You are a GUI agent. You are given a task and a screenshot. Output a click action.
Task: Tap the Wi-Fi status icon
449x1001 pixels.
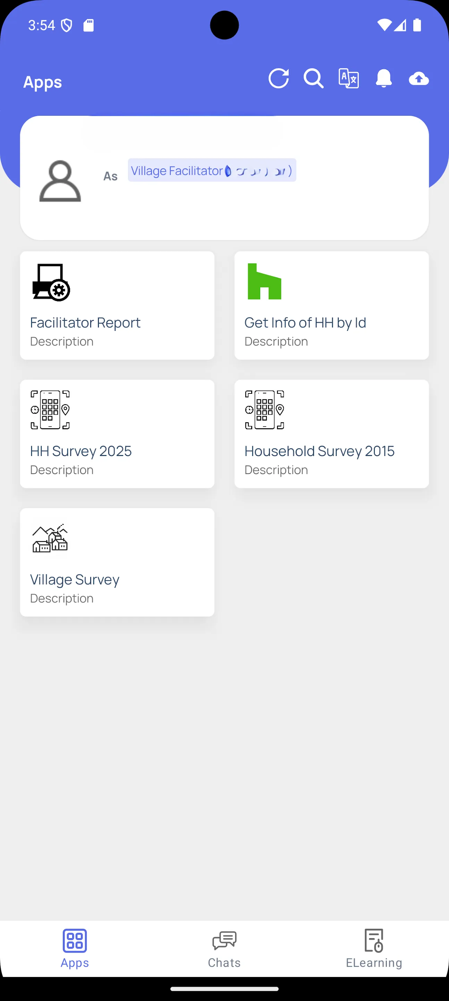(384, 25)
